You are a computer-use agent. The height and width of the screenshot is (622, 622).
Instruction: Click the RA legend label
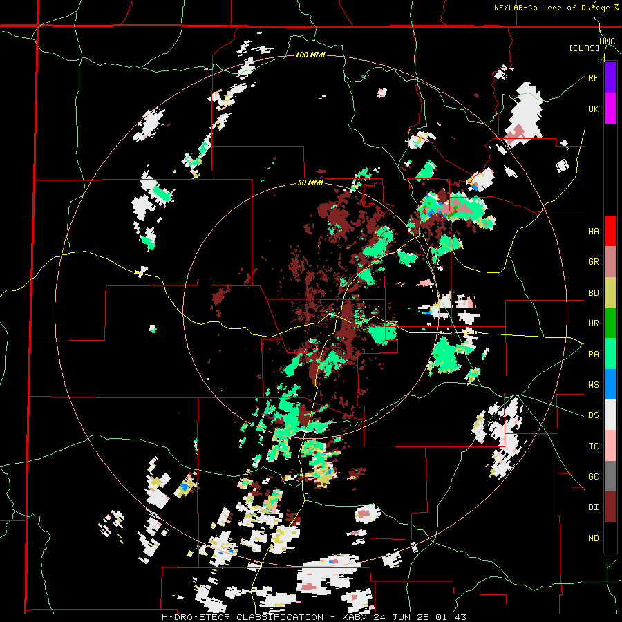(593, 355)
